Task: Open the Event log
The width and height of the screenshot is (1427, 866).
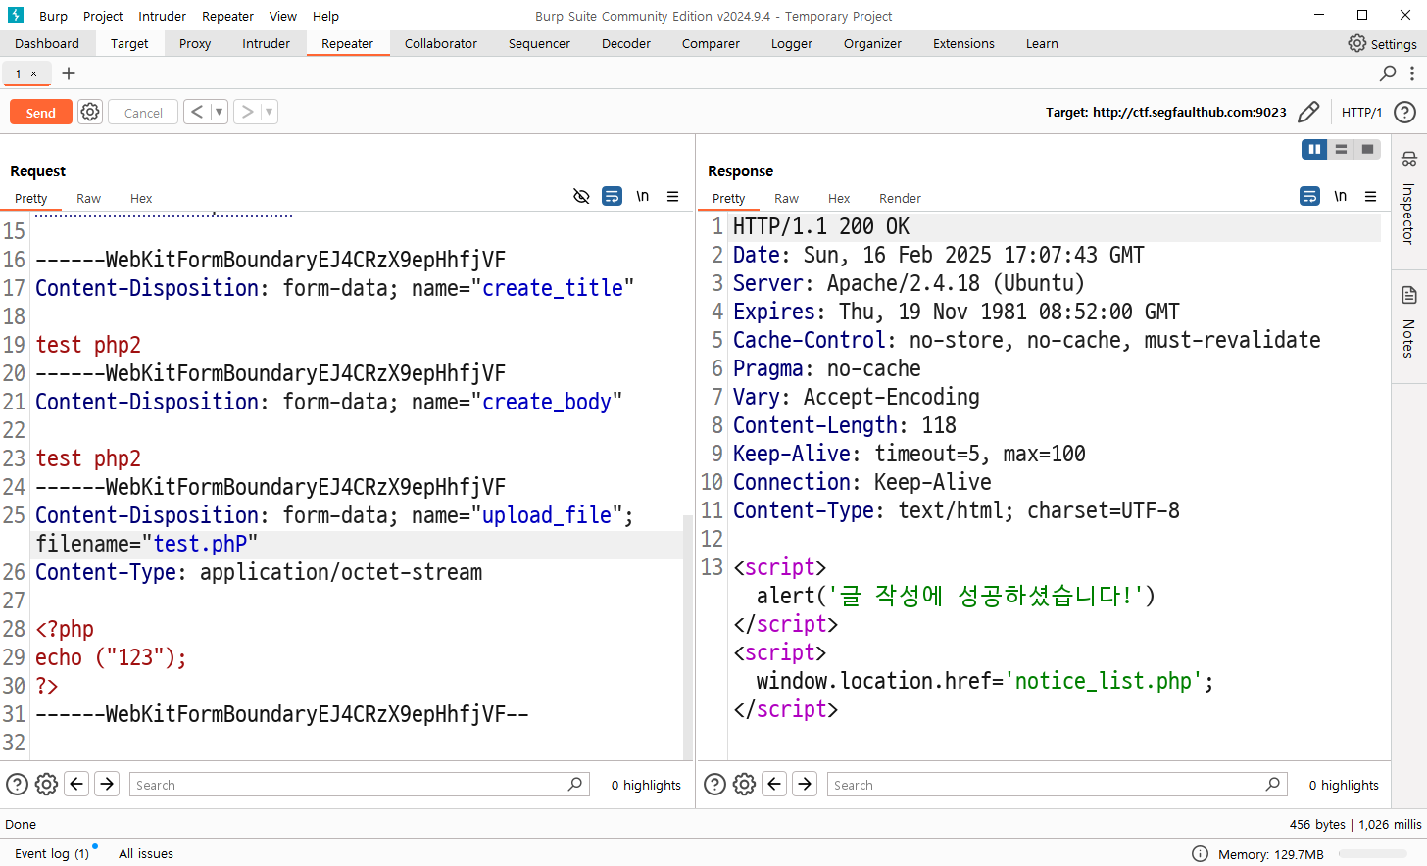Action: point(51,853)
